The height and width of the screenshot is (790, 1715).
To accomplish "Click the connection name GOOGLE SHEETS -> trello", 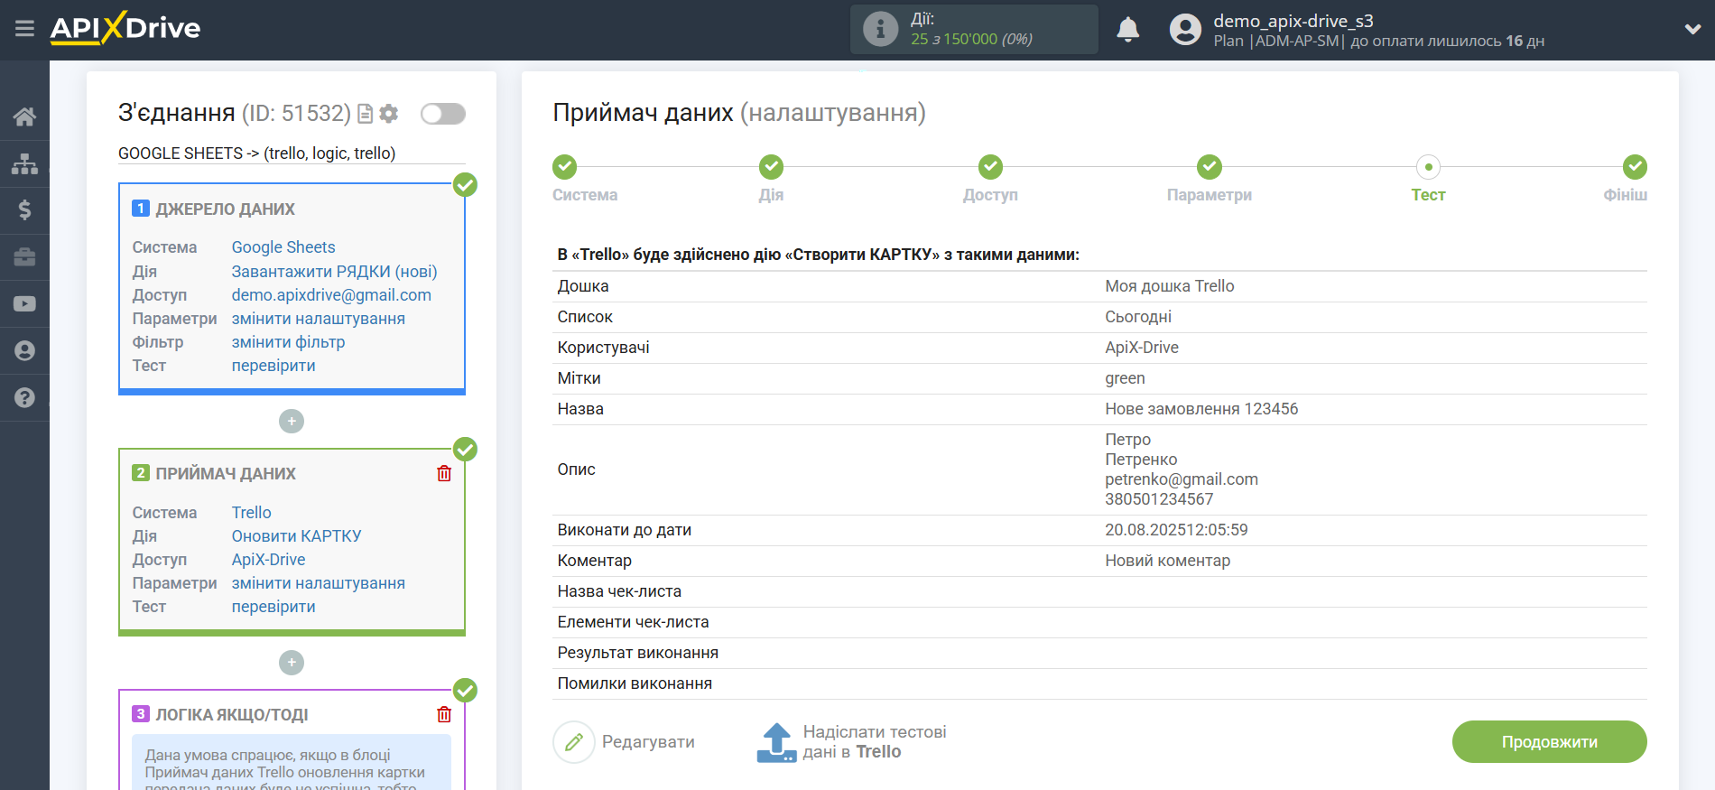I will (x=256, y=153).
